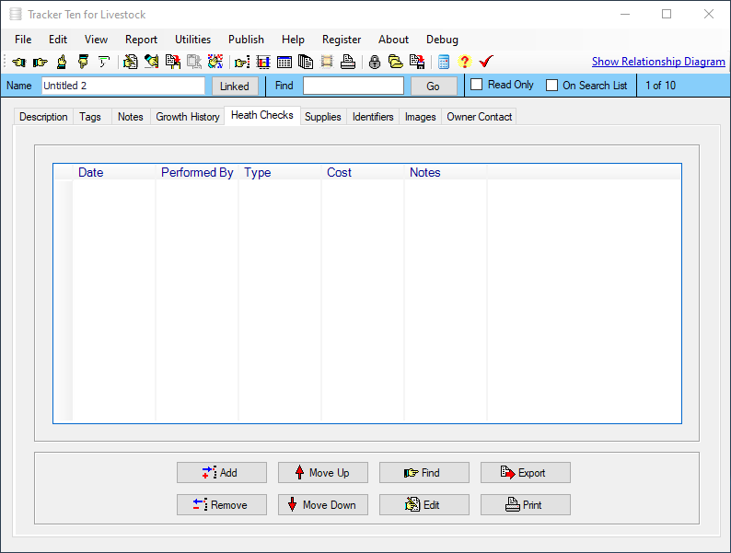This screenshot has height=553, width=731.
Task: Click the outlined downward hand toolbar icon
Action: (103, 62)
